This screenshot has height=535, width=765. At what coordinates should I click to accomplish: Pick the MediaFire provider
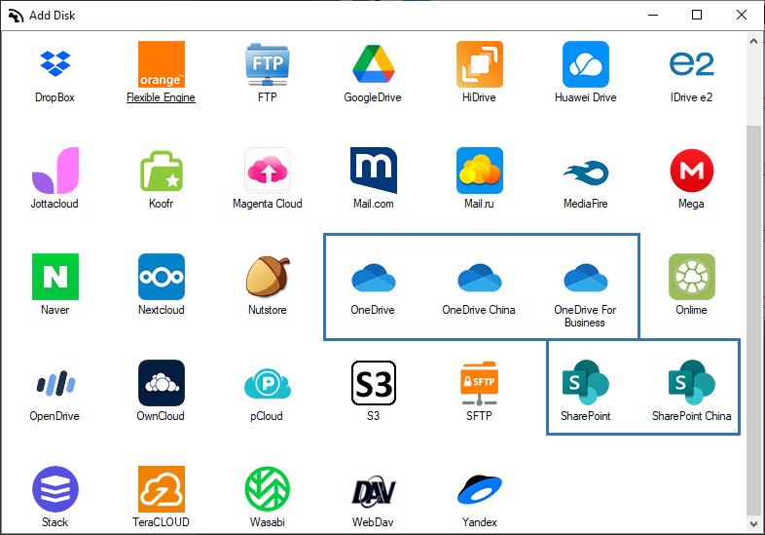click(586, 172)
